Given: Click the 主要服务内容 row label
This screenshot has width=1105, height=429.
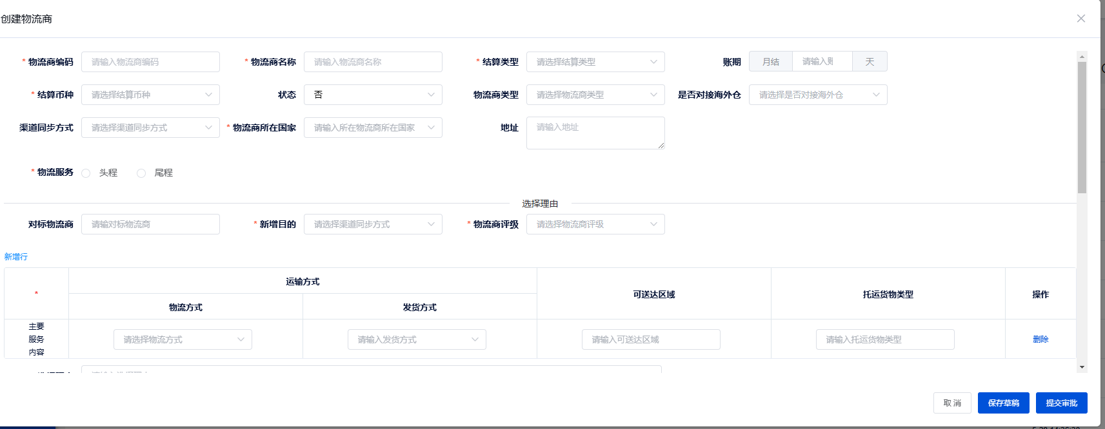Looking at the screenshot, I should coord(36,339).
